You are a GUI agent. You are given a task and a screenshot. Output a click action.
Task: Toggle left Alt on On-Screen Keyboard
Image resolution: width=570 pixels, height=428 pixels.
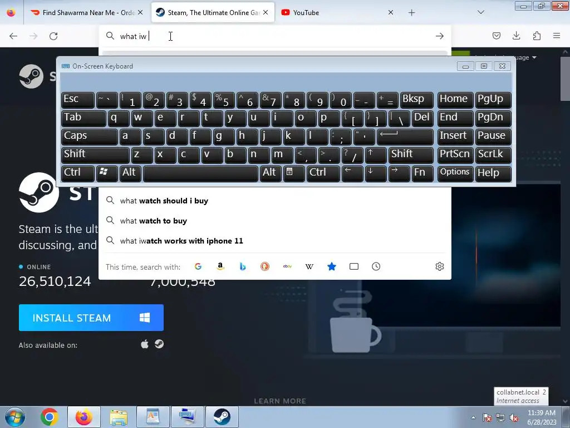[x=130, y=173]
